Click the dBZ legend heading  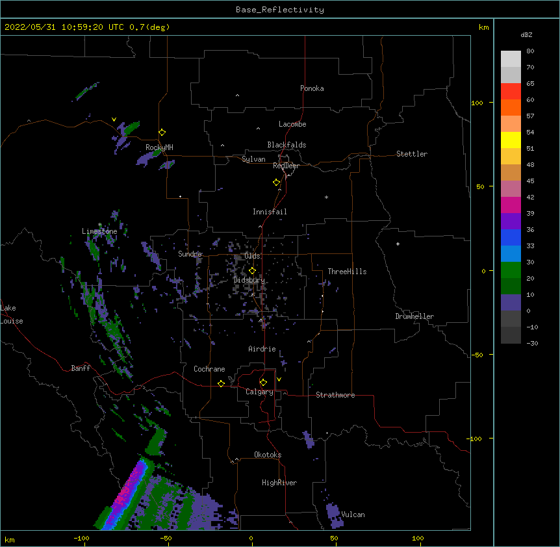coord(526,34)
